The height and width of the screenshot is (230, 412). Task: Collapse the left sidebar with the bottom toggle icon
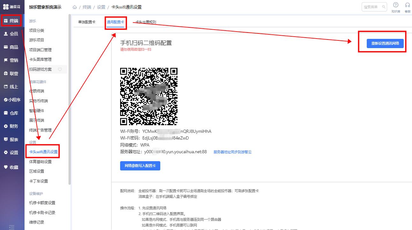pyautogui.click(x=12, y=227)
